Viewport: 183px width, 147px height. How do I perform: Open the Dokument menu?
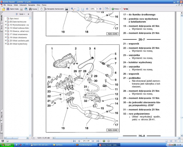23,5
